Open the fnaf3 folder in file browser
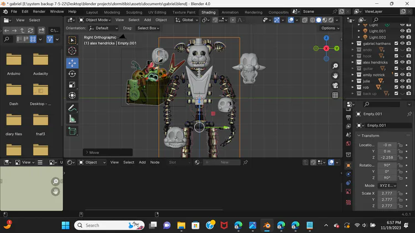Image resolution: width=415 pixels, height=233 pixels. point(40,124)
